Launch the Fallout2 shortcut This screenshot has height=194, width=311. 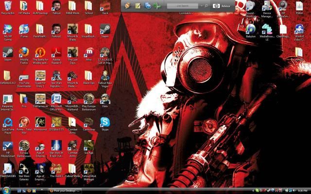[56, 31]
